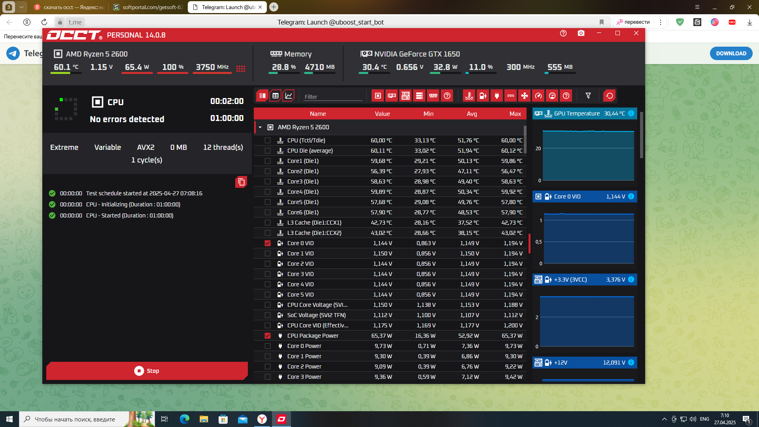Screen dimensions: 759x427
Task: Open OCCT help icon in title bar
Action: (563, 34)
